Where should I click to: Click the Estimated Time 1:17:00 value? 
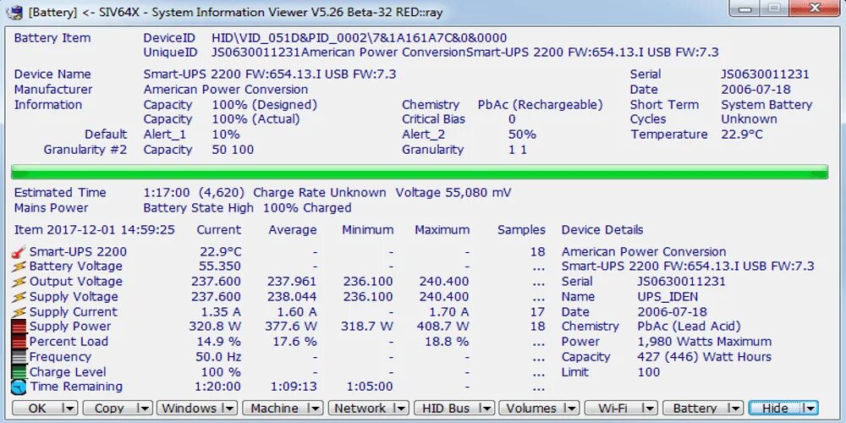[167, 193]
